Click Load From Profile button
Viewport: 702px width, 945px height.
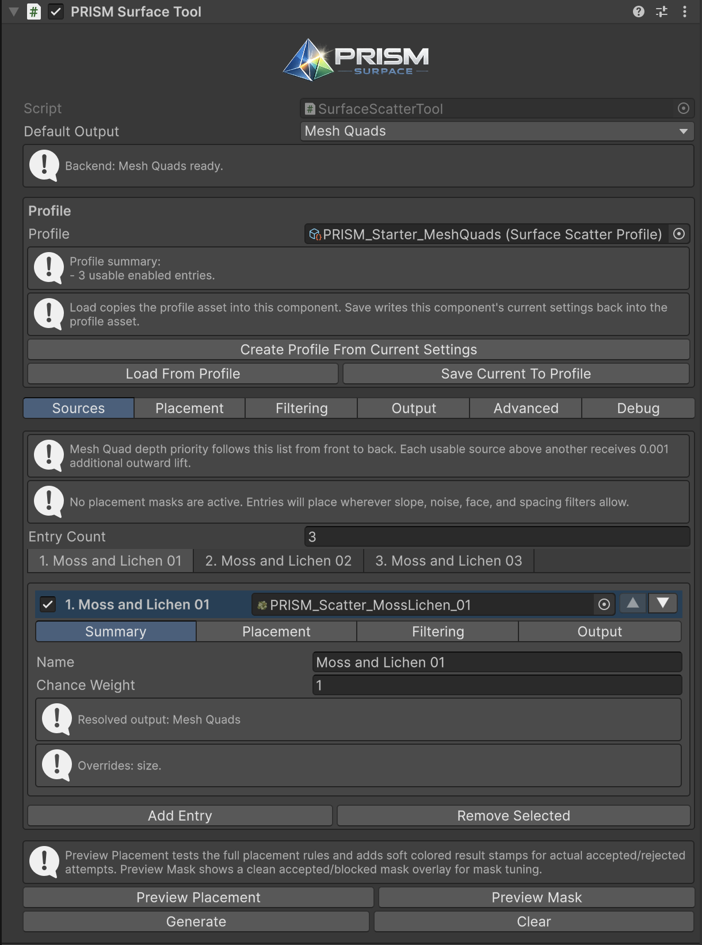pyautogui.click(x=183, y=374)
